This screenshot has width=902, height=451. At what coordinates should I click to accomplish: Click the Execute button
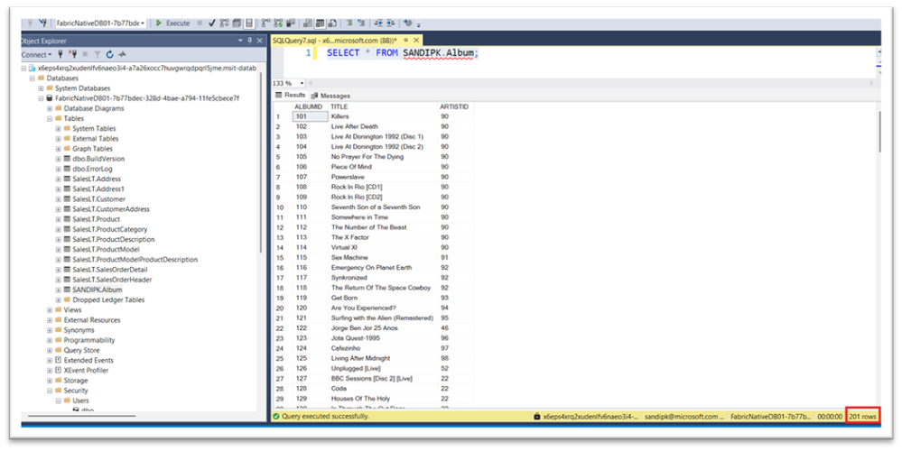pos(172,23)
